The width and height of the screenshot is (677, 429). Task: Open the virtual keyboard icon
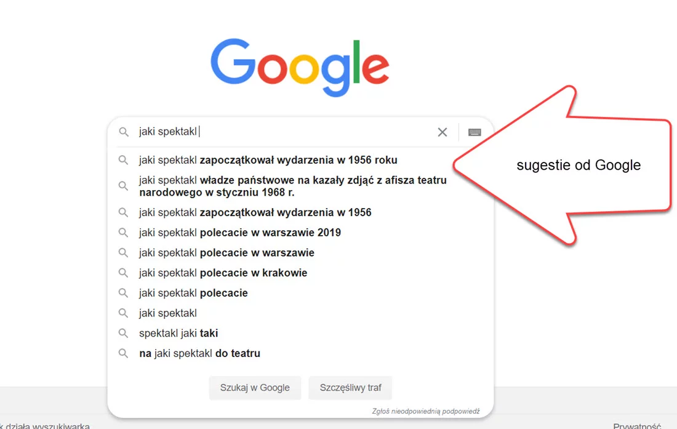pyautogui.click(x=474, y=132)
